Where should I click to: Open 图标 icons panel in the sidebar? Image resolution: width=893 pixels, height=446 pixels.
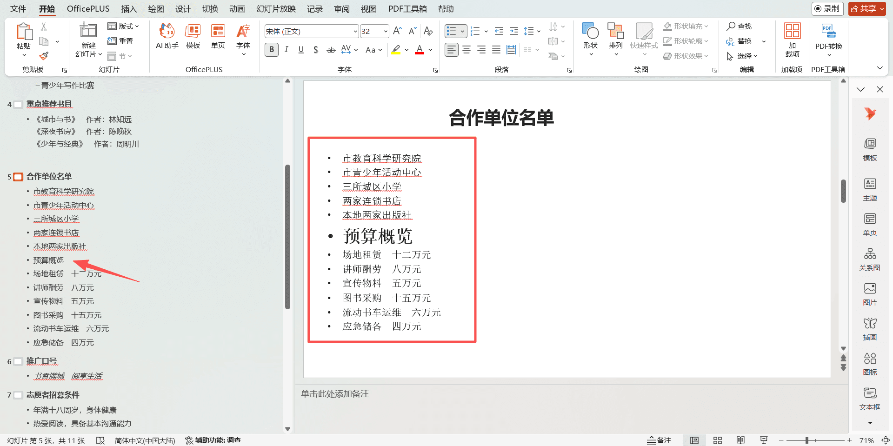pos(870,364)
